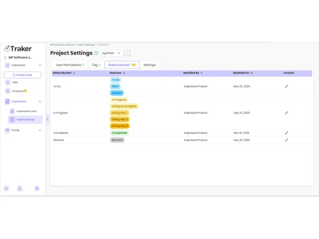Sort by Modified On column
319x239 pixels.
[x=251, y=73]
